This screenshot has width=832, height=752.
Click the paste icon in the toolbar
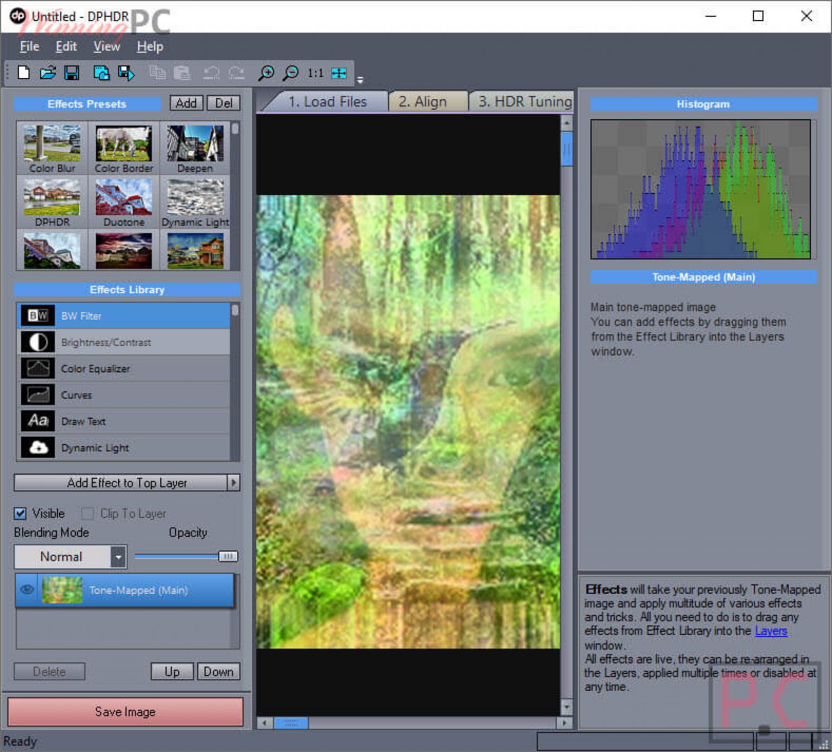(x=182, y=73)
